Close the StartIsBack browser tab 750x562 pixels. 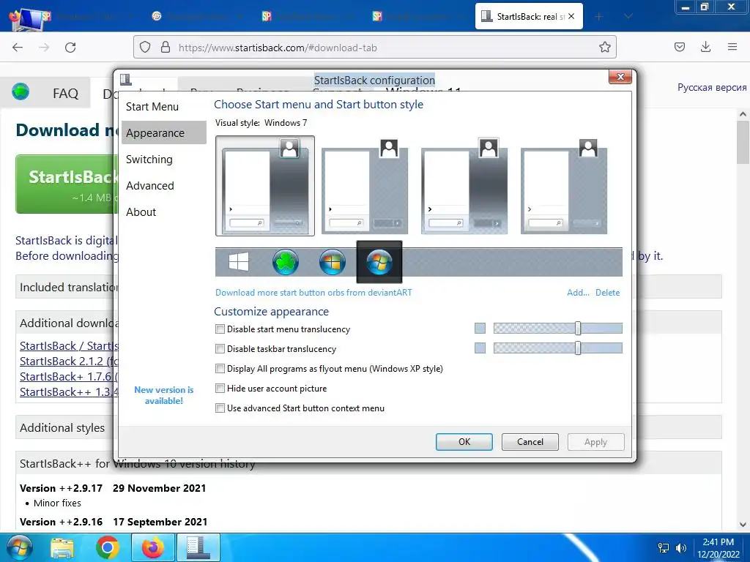pos(571,16)
